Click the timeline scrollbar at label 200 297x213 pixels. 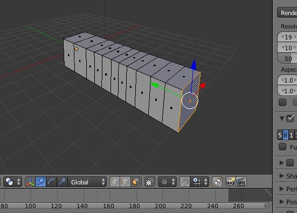160,206
